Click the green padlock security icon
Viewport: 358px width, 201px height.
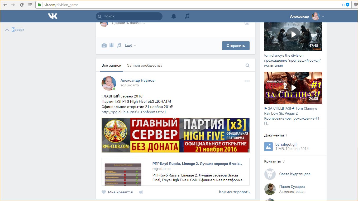[40, 5]
